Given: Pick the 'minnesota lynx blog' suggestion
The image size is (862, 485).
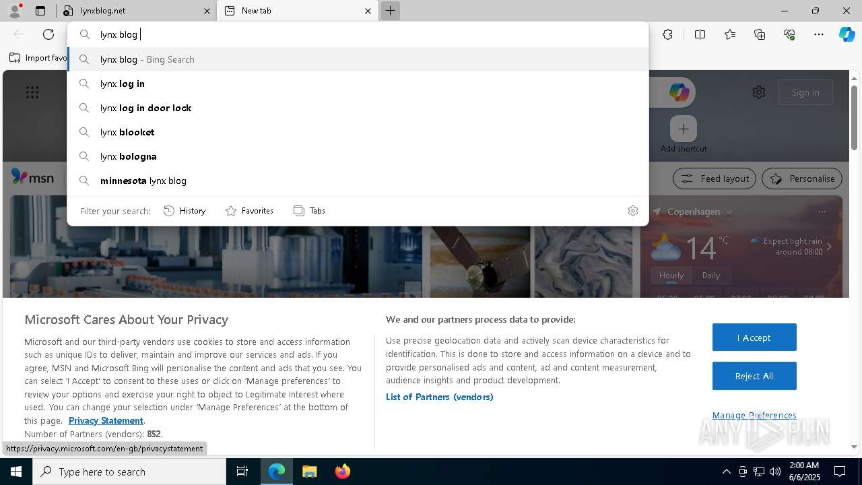Looking at the screenshot, I should pyautogui.click(x=358, y=181).
